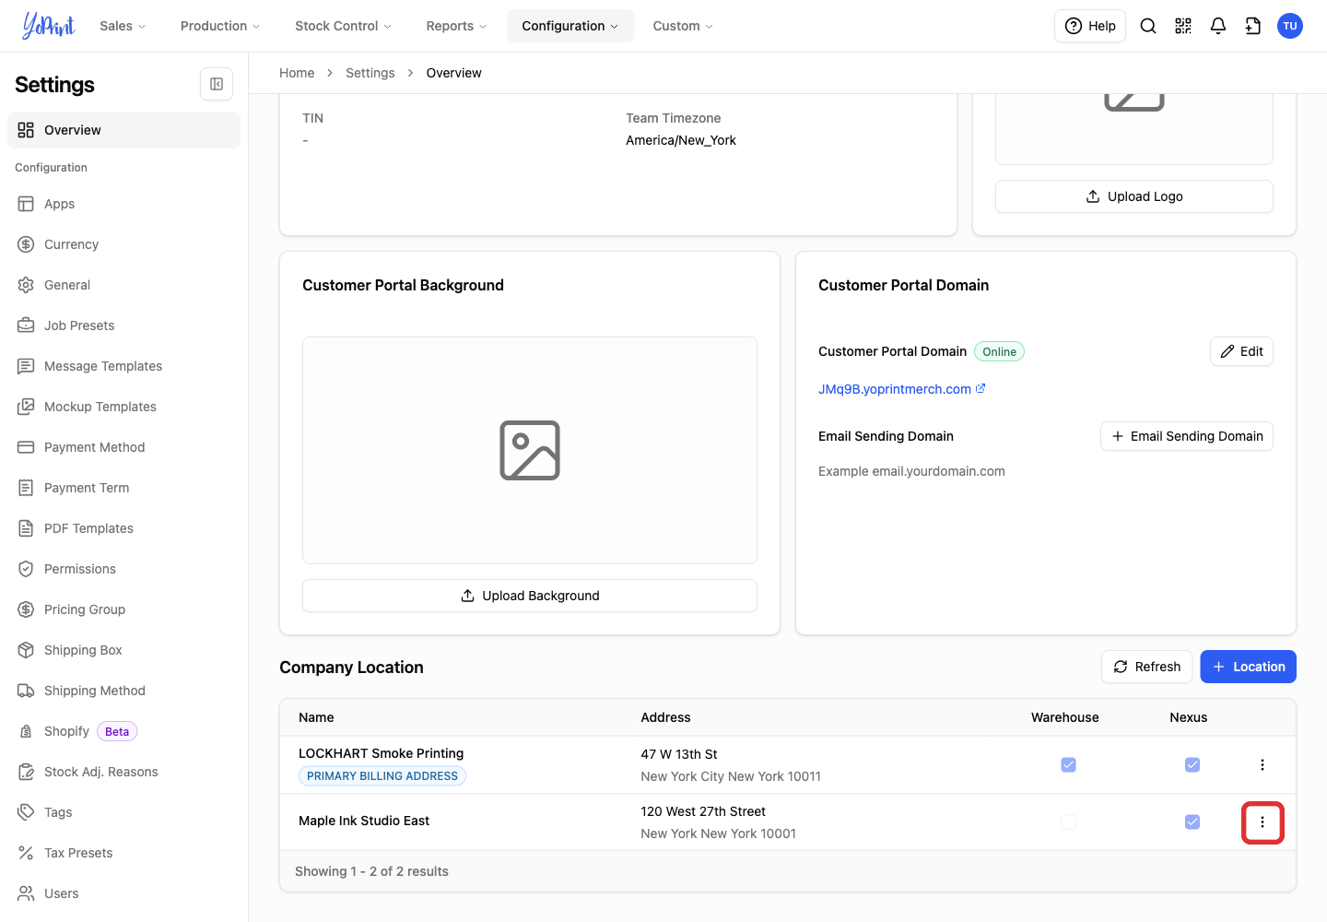The height and width of the screenshot is (922, 1327).
Task: Toggle Nexus checkbox for Maple Ink Studio East
Action: point(1192,822)
